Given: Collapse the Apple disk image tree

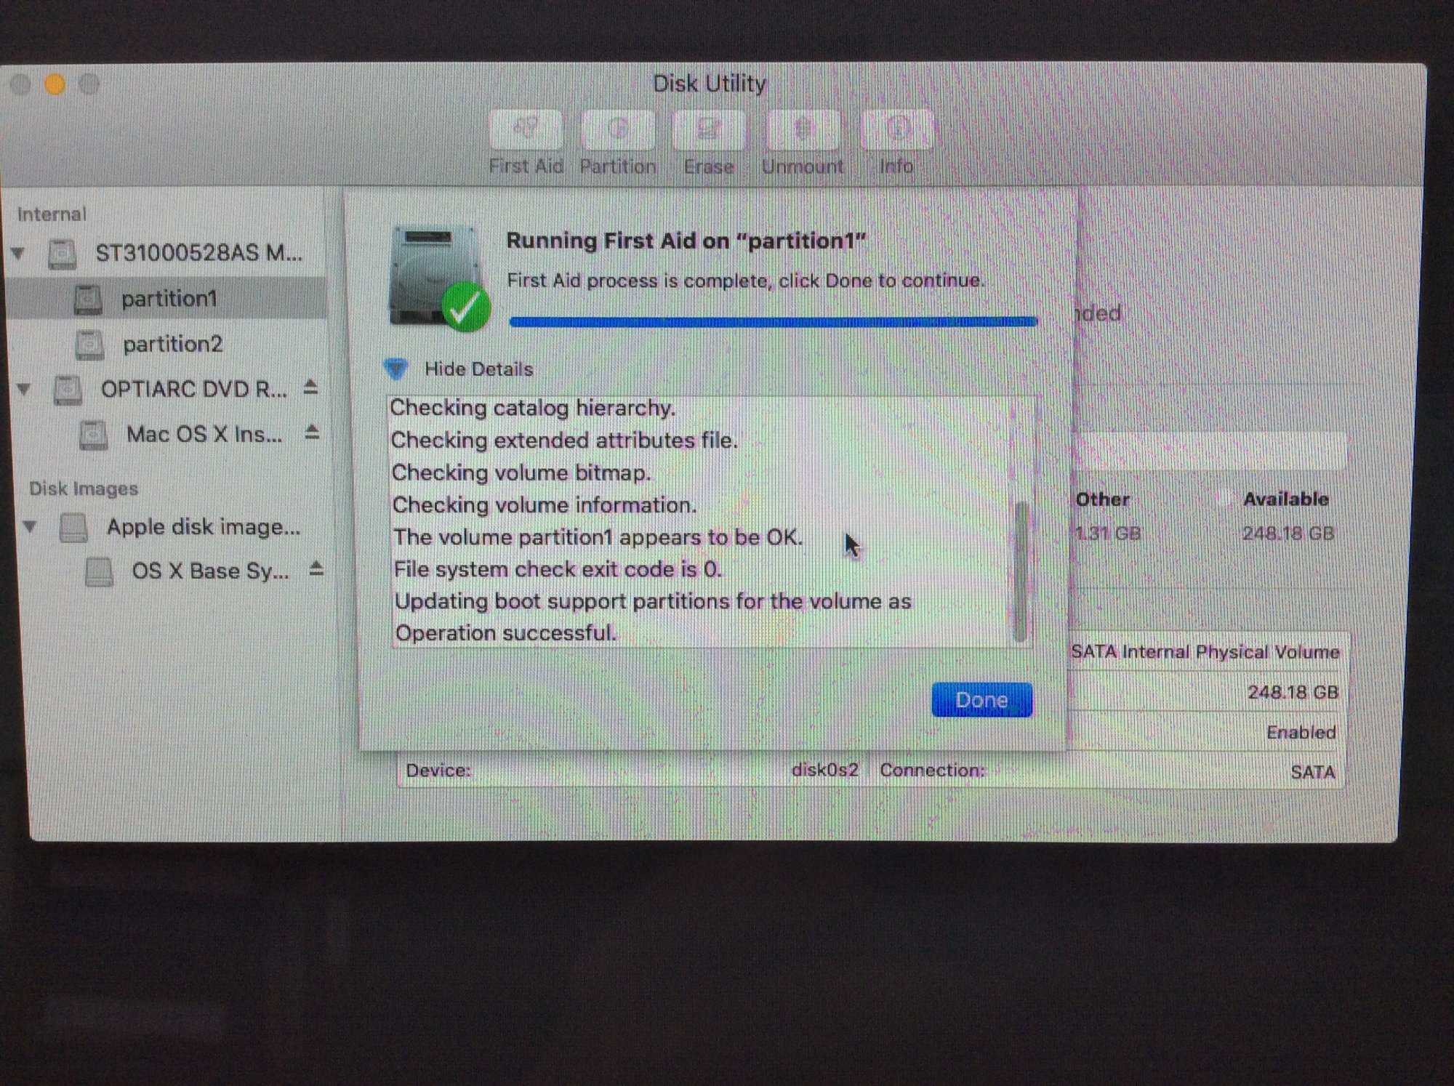Looking at the screenshot, I should click(30, 526).
